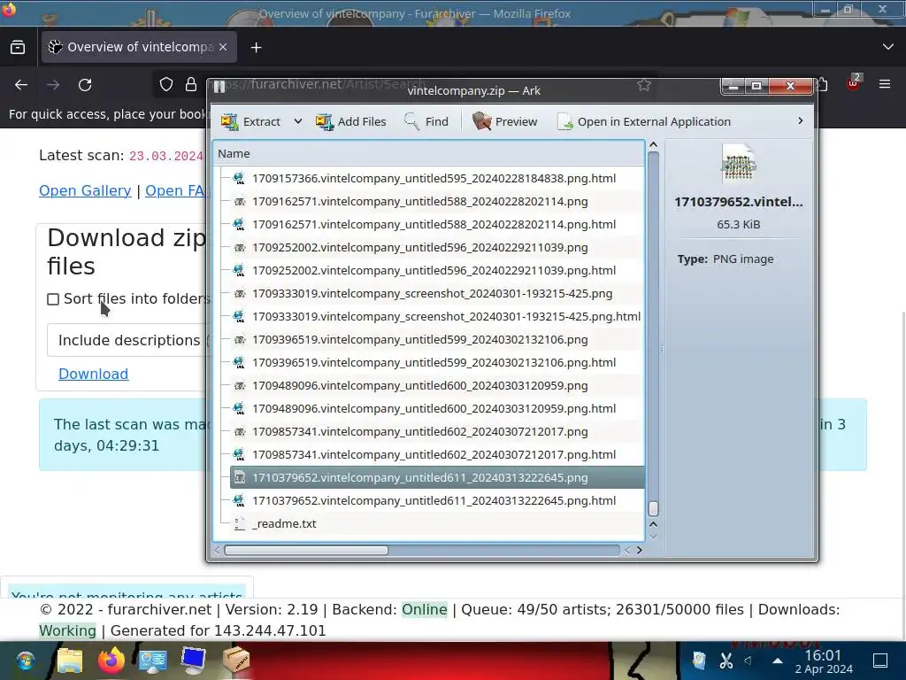906x680 pixels.
Task: Click Firefox taskbar icon
Action: (111, 661)
